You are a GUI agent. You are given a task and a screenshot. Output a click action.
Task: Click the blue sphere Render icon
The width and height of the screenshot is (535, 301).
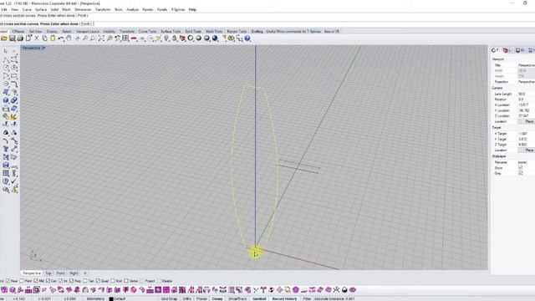click(x=215, y=38)
